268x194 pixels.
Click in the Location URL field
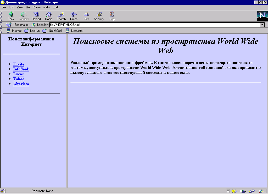[x=155, y=25]
